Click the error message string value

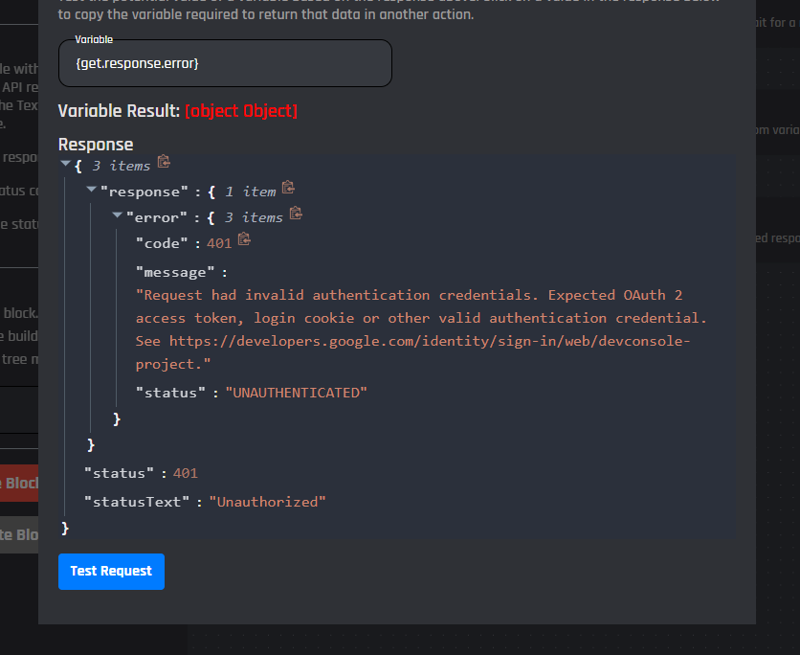(x=421, y=329)
